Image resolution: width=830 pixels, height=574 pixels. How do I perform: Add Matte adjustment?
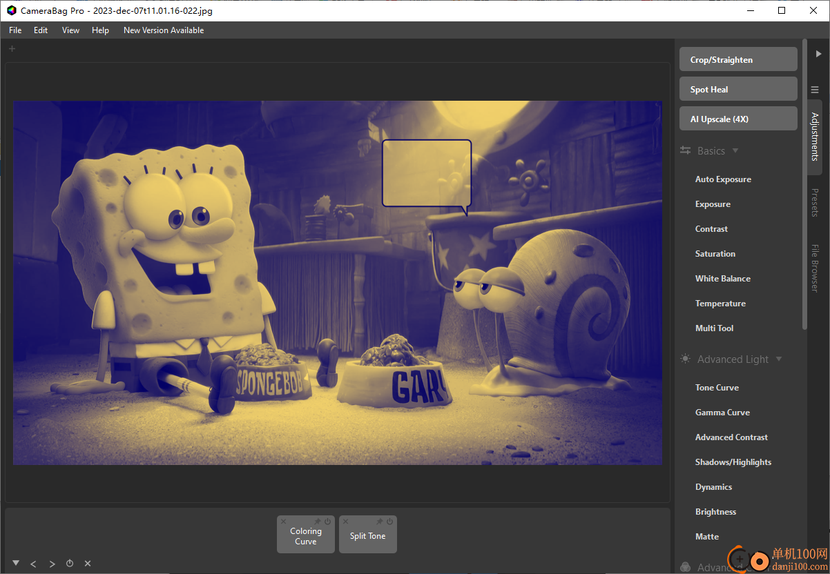(707, 537)
